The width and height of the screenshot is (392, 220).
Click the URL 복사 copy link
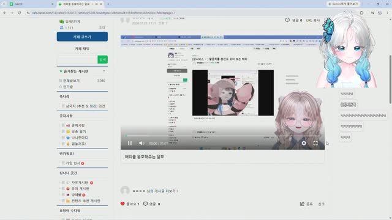coord(313,20)
